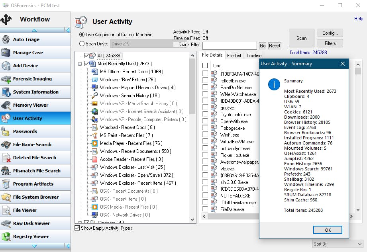Open the Sort By dropdown
Image resolution: width=367 pixels, height=252 pixels.
[x=338, y=244]
